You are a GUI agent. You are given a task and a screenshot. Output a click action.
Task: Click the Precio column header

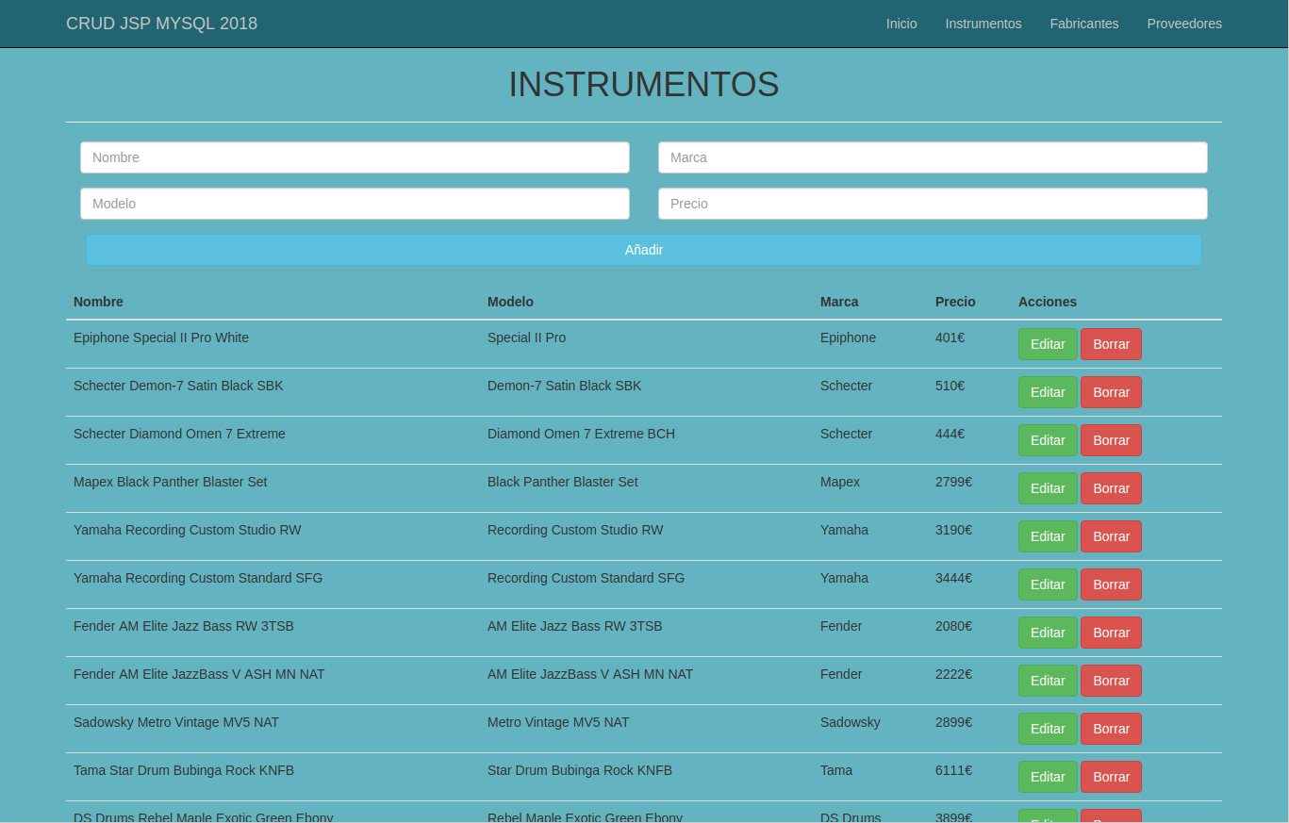(x=955, y=302)
